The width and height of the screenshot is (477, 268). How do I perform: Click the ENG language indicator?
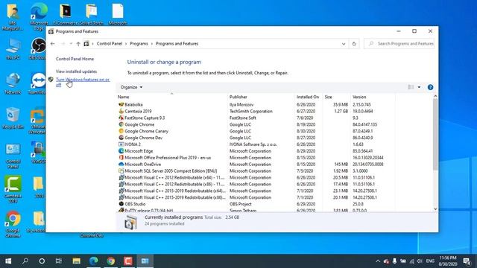coord(430,261)
